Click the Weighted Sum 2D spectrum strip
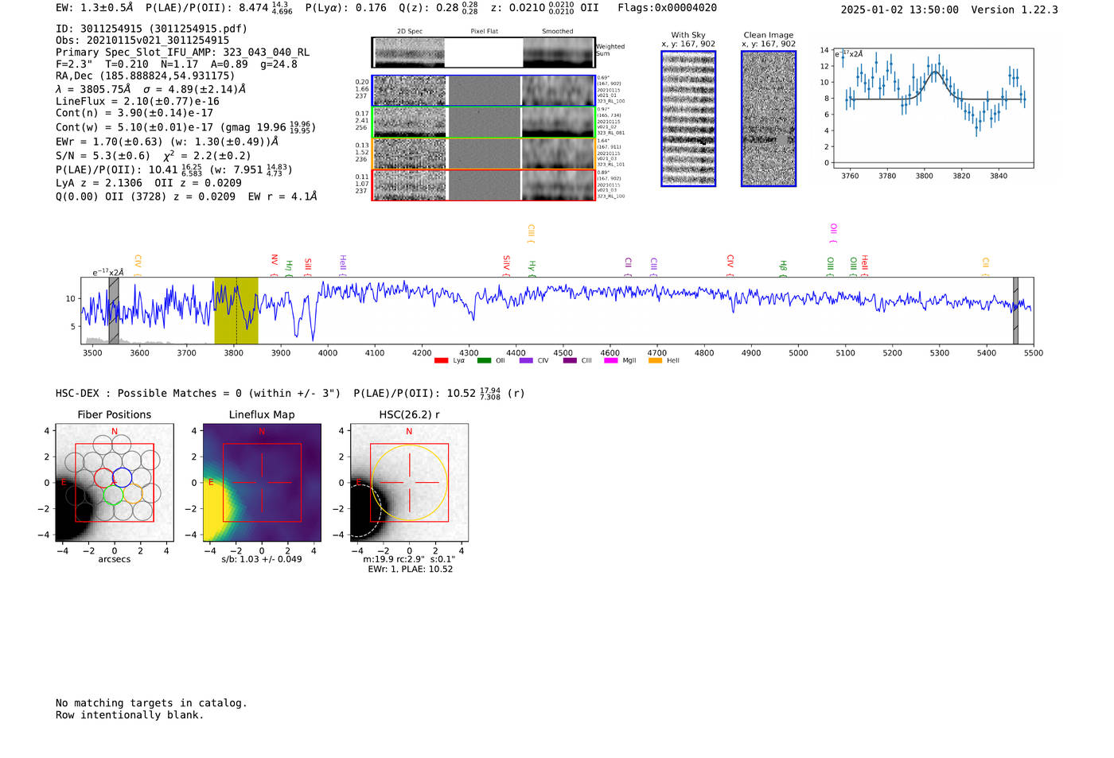The image size is (1114, 758). [483, 52]
